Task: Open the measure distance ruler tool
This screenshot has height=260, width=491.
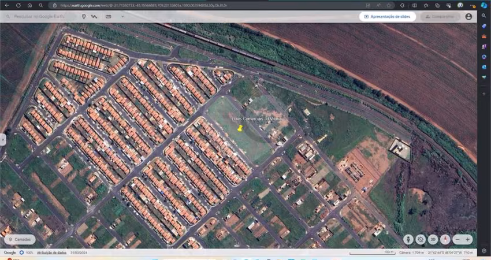Action: tap(109, 16)
